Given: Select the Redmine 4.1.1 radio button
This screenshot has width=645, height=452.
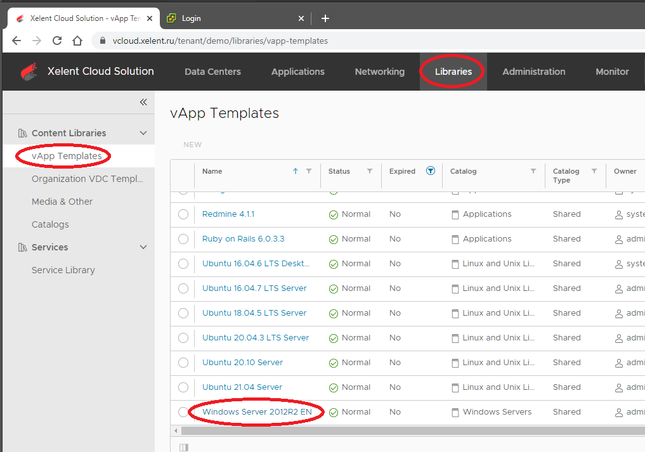Looking at the screenshot, I should 183,214.
